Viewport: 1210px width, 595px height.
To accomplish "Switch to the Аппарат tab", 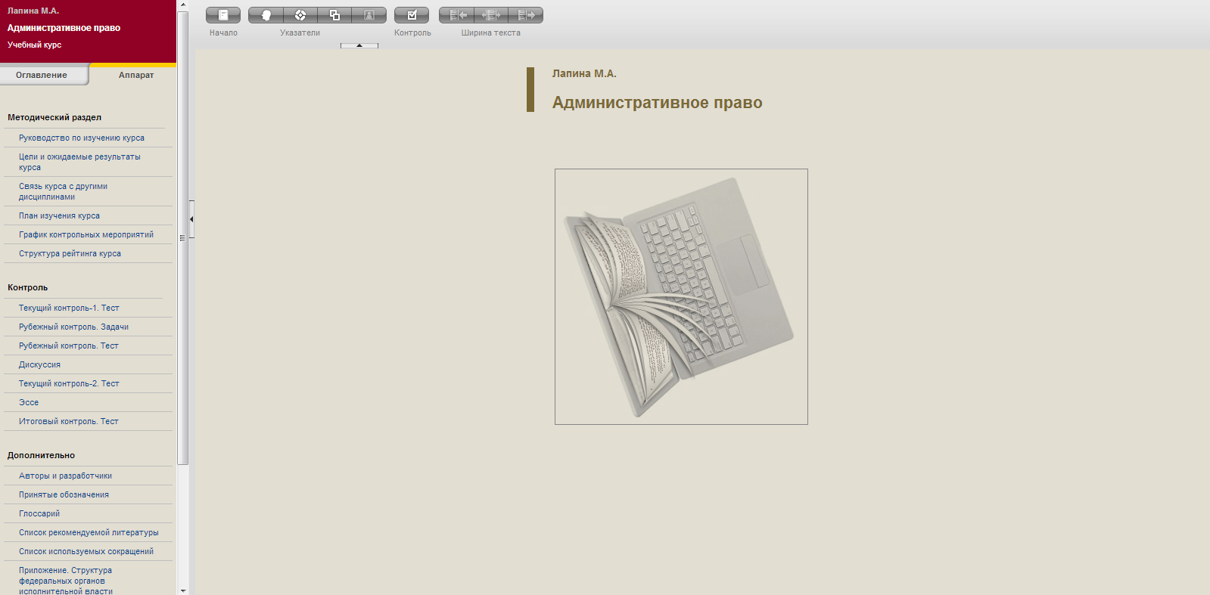I will pos(136,75).
